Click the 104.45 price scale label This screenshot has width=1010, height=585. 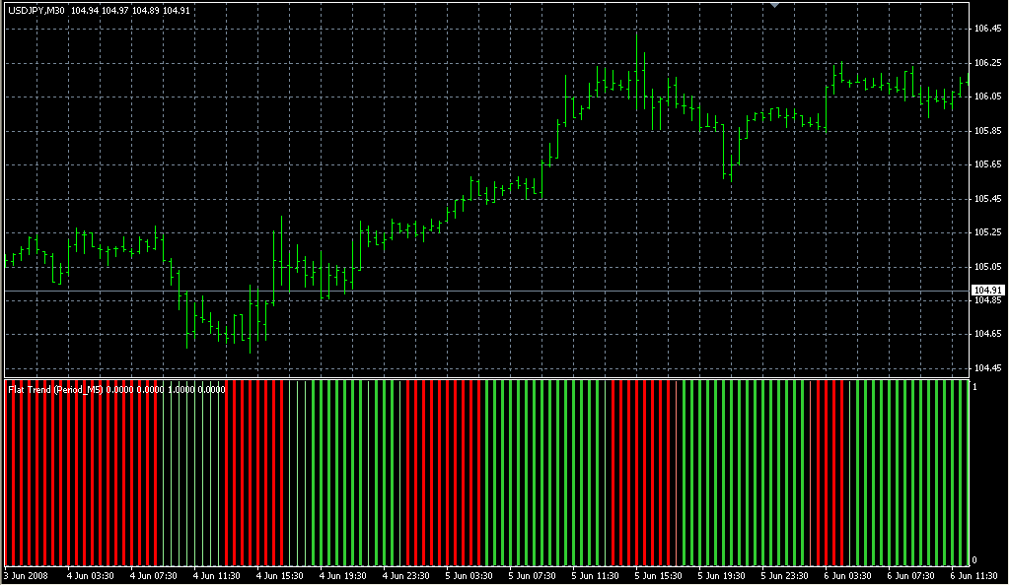[x=987, y=368]
